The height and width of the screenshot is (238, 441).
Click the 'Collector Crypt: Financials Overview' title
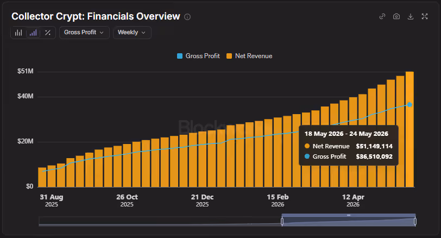click(x=96, y=16)
